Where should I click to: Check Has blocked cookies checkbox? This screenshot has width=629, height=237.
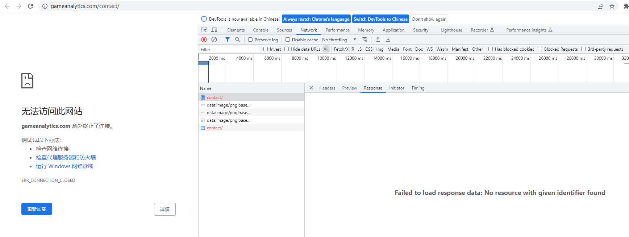pos(491,49)
